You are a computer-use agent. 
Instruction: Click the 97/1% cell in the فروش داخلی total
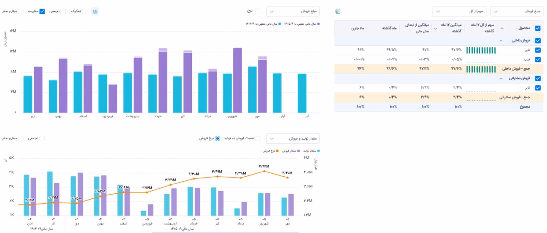pyautogui.click(x=424, y=68)
